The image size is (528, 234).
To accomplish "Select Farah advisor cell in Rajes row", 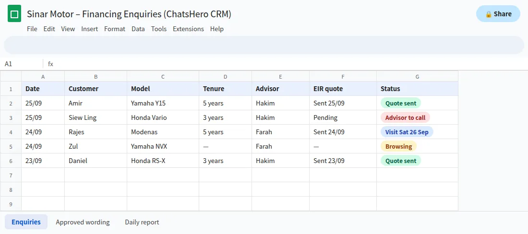I will (280, 132).
